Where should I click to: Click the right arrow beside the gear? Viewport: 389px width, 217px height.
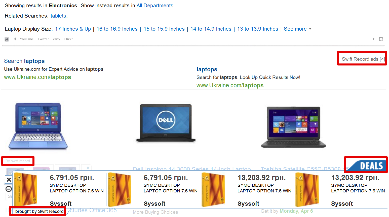pyautogui.click(x=374, y=39)
